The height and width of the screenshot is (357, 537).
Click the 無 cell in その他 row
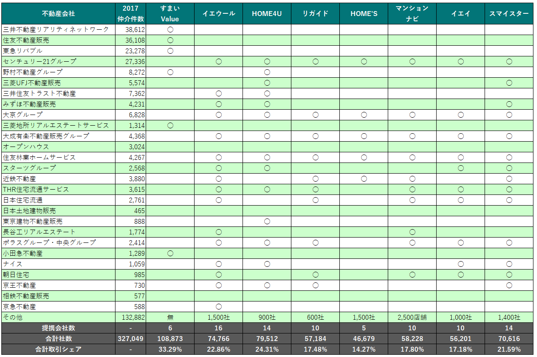170,317
